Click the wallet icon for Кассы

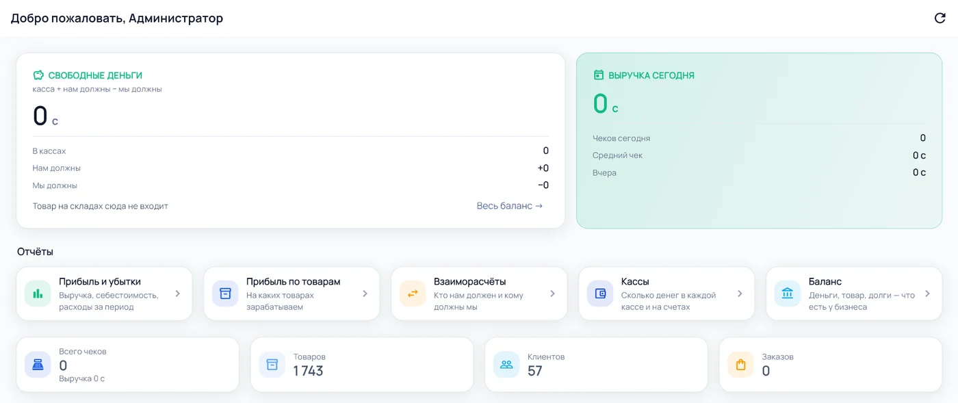600,294
